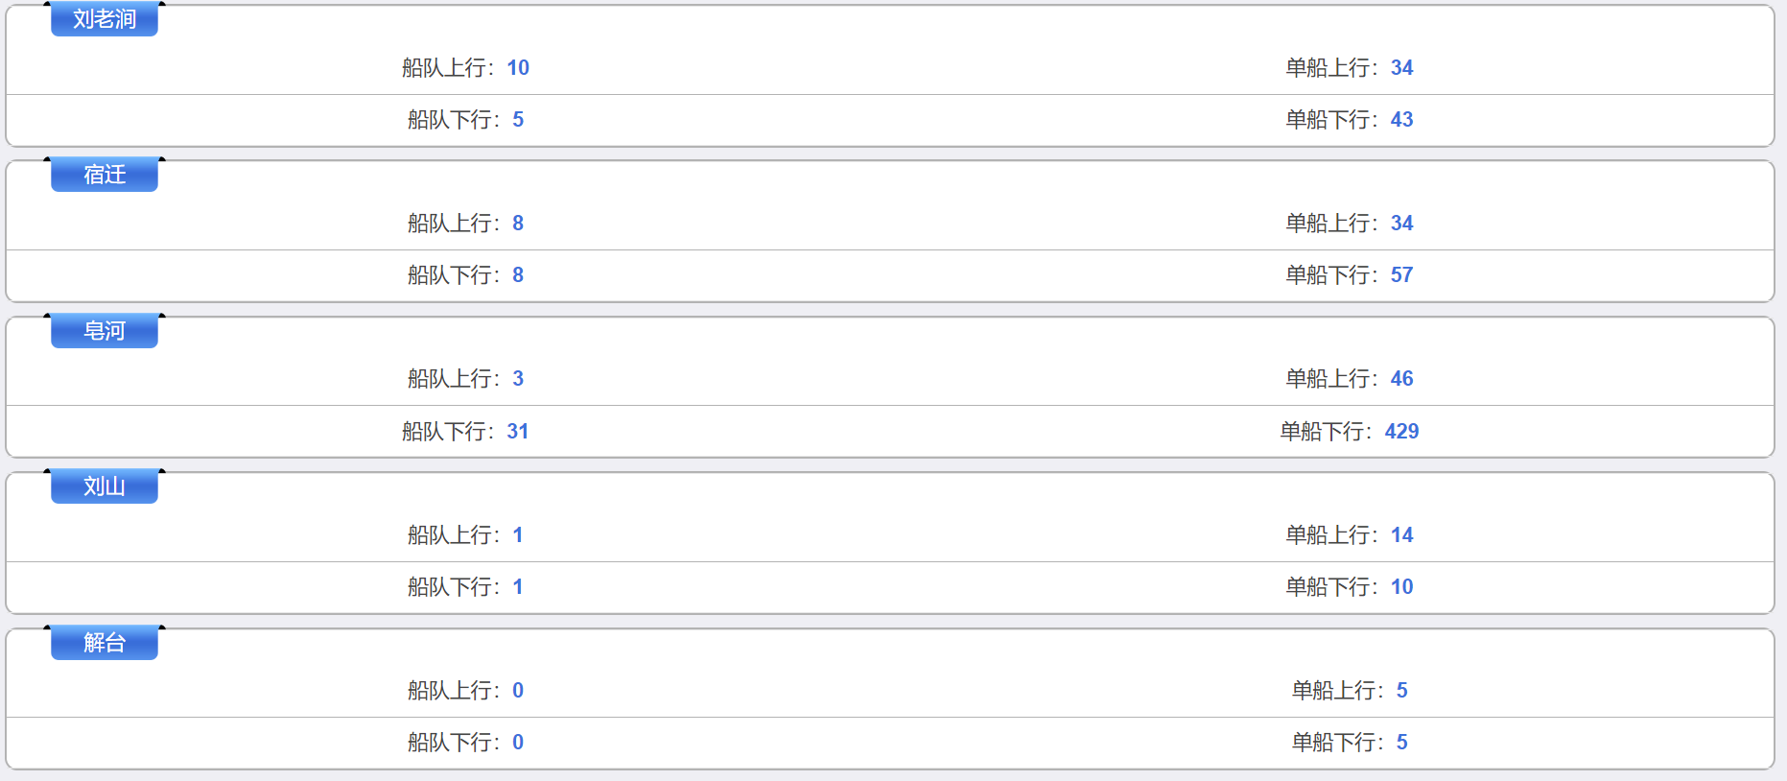Click 刘老涧 单船下行 value 43
This screenshot has width=1787, height=781.
(1401, 120)
